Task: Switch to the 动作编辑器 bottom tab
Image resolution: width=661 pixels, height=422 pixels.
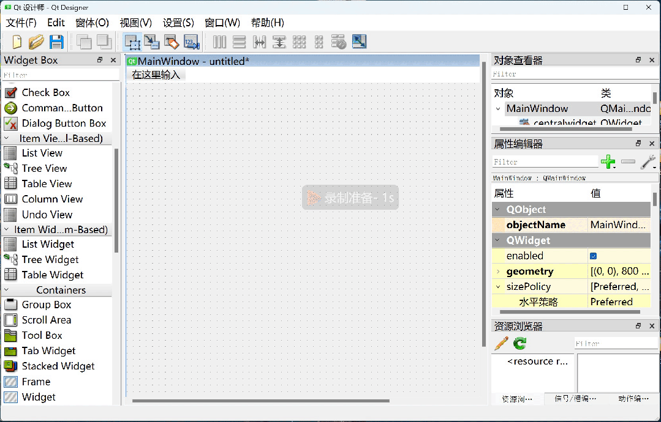Action: (x=633, y=398)
